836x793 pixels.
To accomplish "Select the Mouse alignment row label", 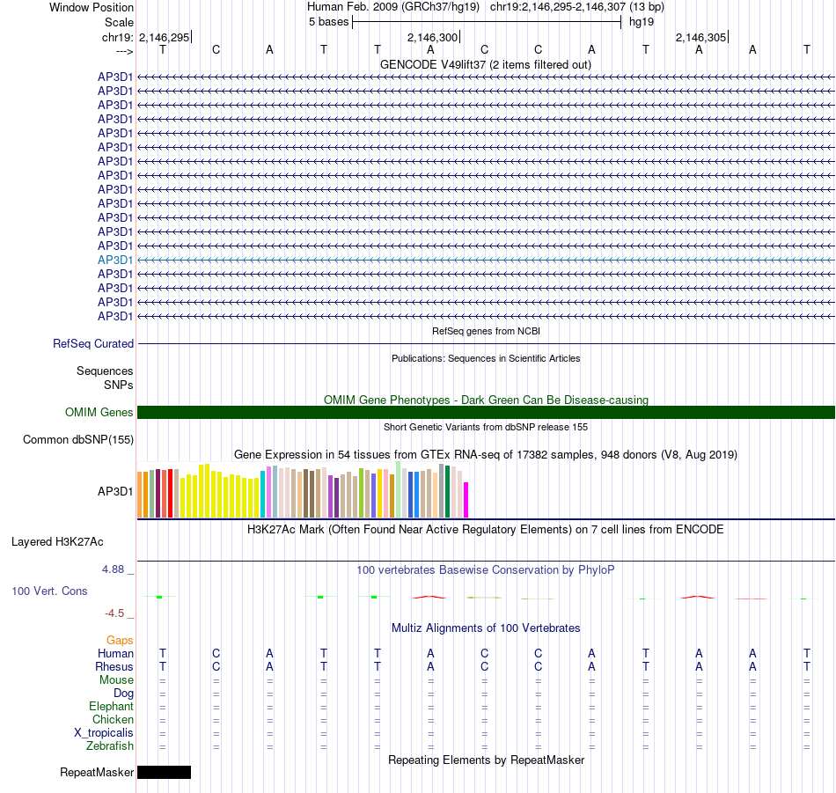I will (x=116, y=680).
